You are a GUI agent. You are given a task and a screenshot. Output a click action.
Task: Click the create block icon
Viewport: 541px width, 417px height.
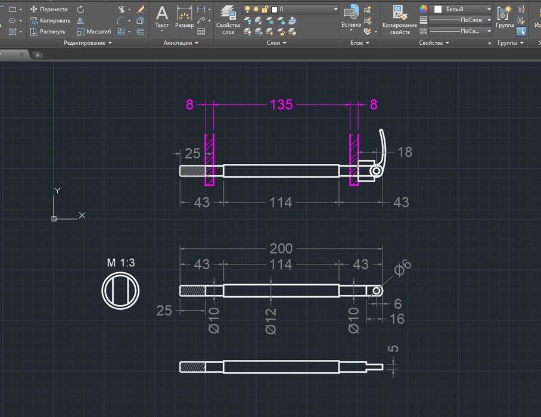point(368,10)
